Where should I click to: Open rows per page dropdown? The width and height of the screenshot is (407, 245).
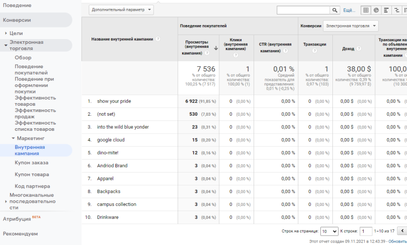(x=329, y=231)
